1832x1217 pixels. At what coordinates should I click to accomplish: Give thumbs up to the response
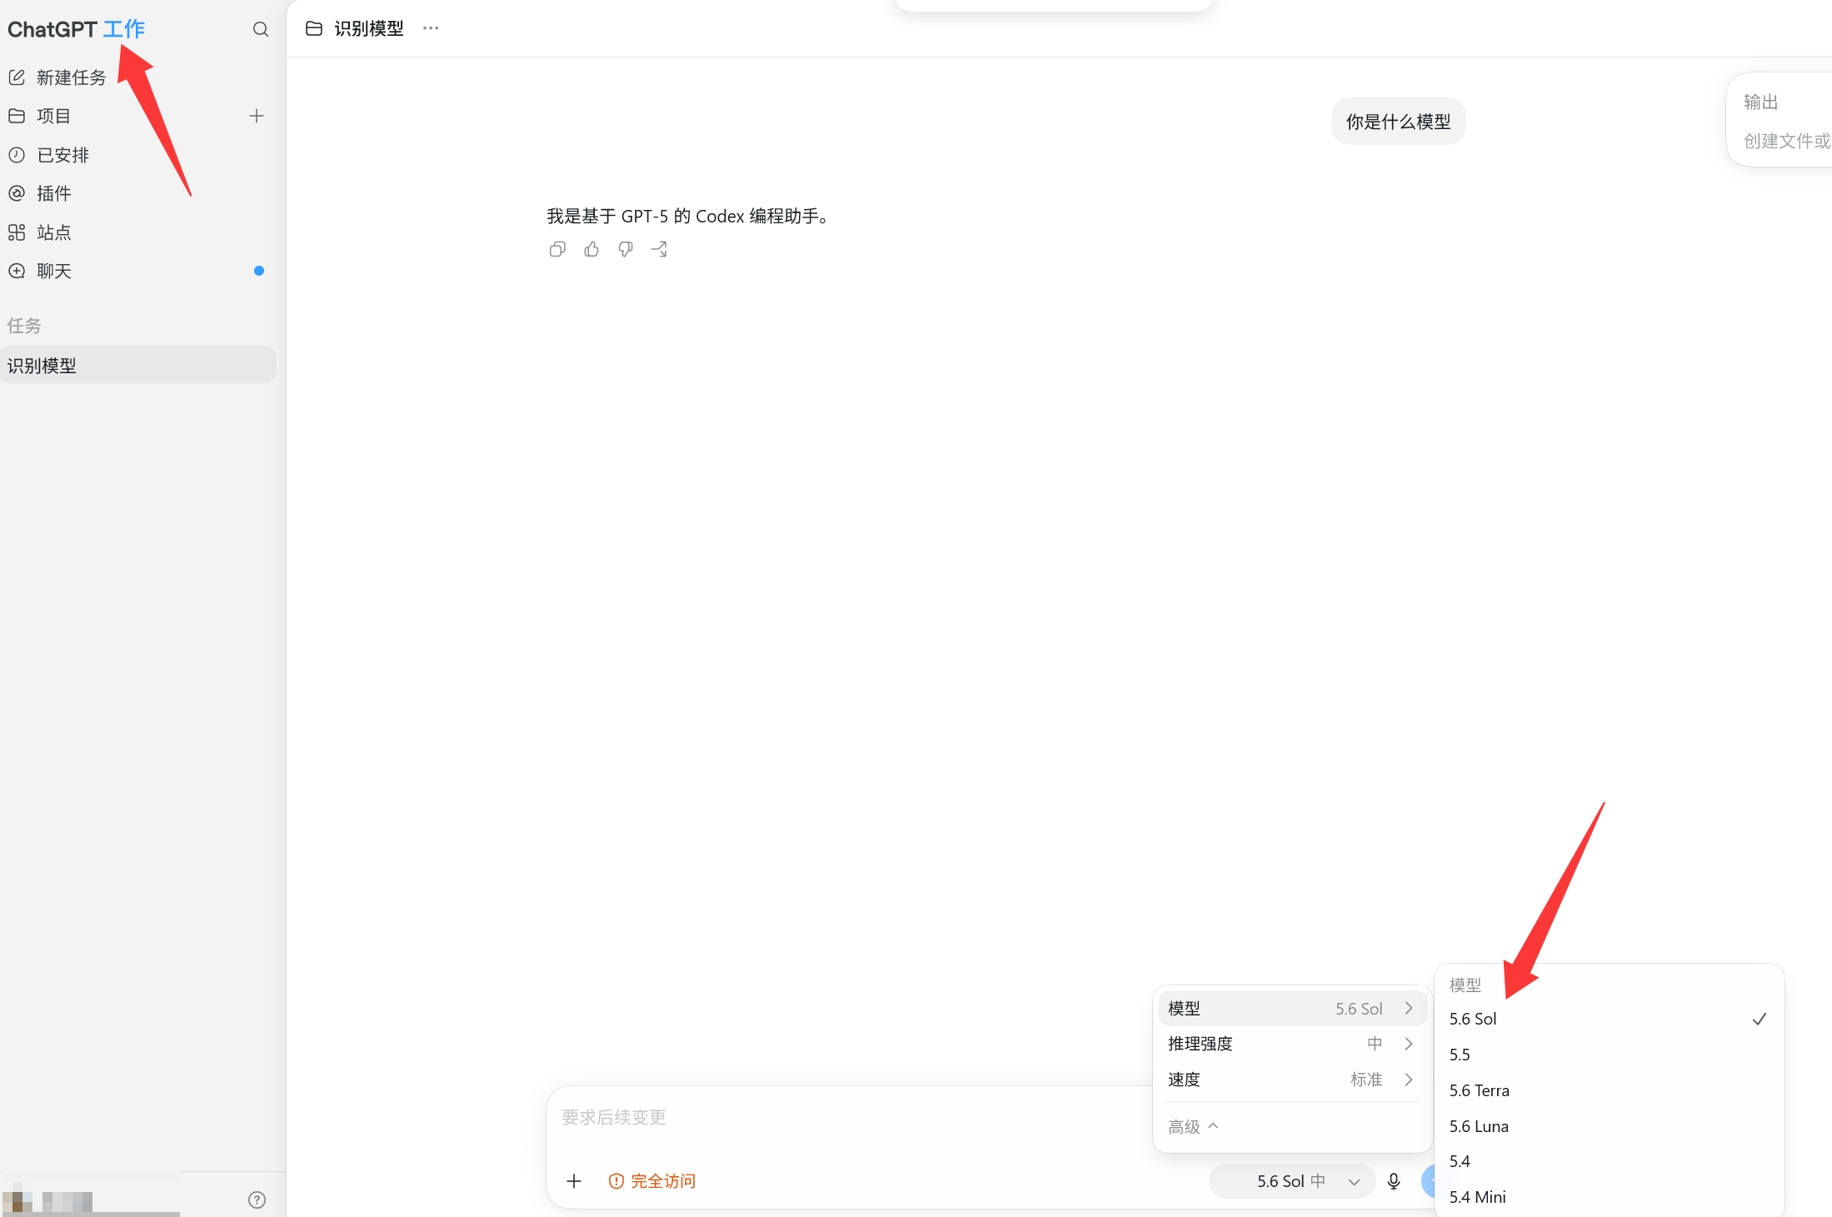[x=592, y=249]
